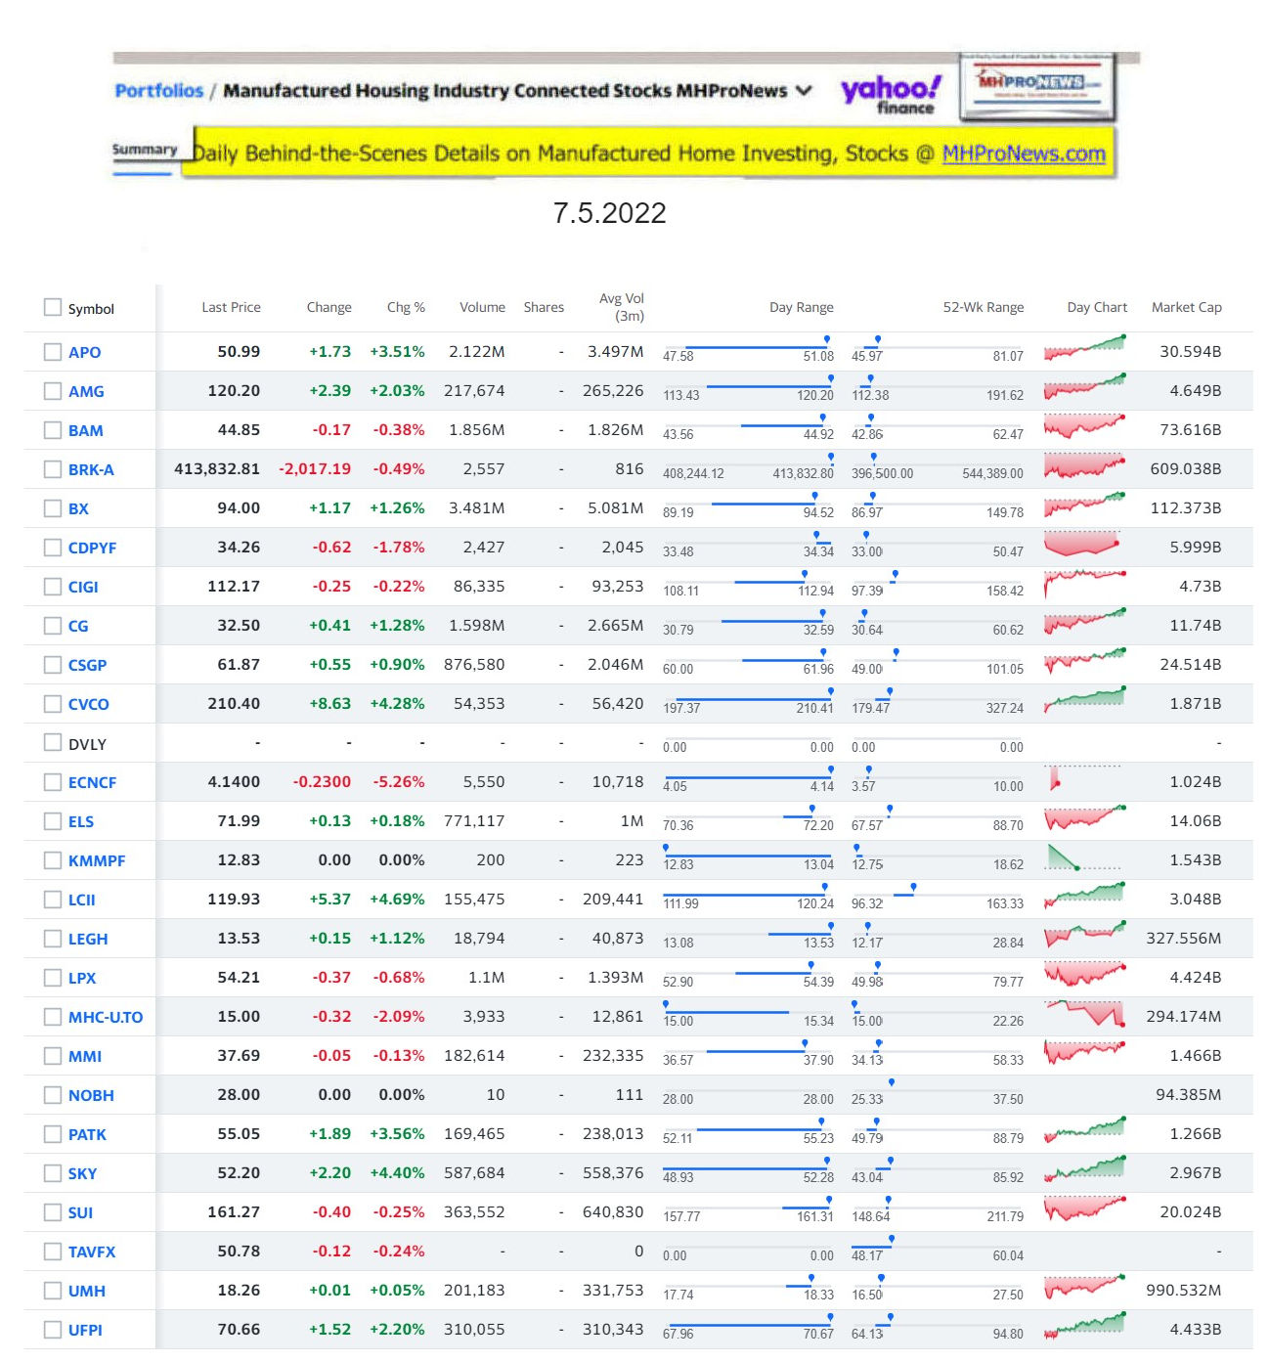Click the Day Chart column header
1269x1362 pixels.
click(1097, 307)
